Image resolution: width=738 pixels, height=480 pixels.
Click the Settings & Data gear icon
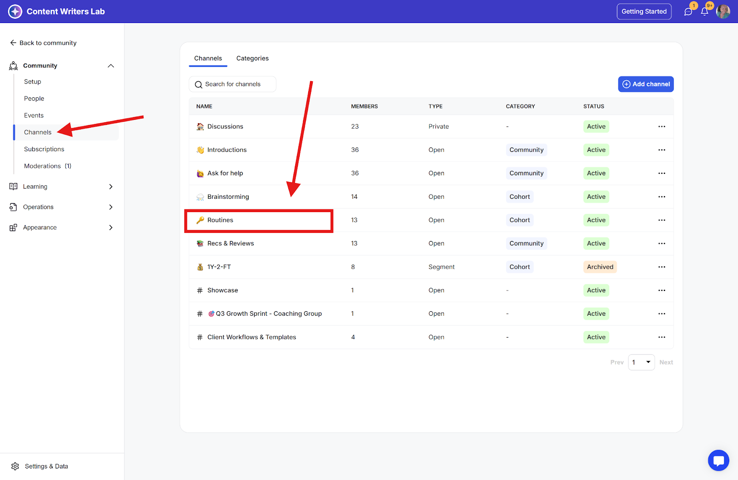pos(15,466)
